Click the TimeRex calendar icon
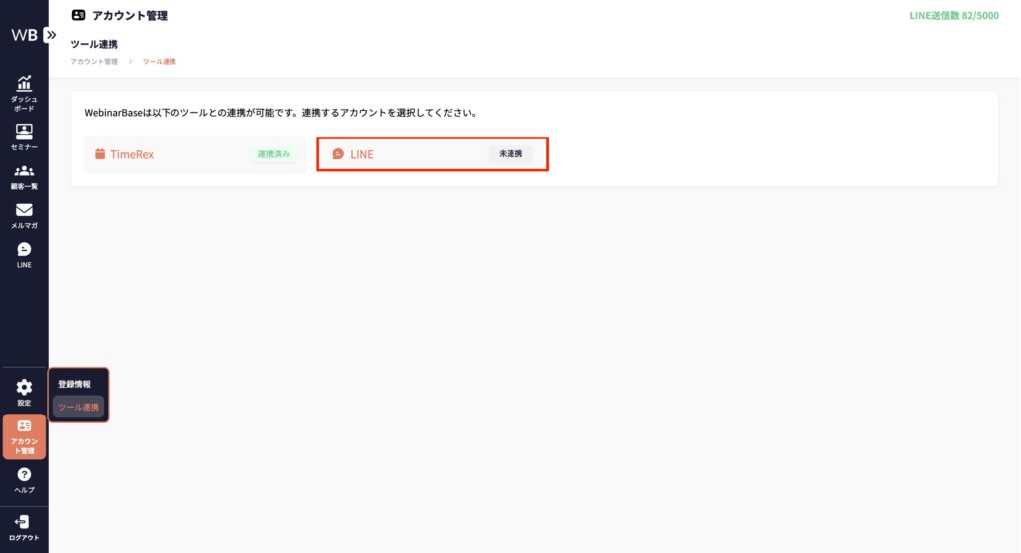This screenshot has height=553, width=1021. click(x=100, y=154)
